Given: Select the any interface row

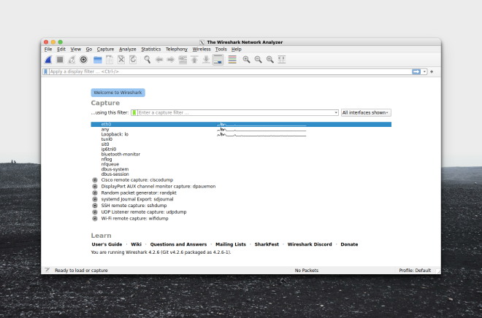Looking at the screenshot, I should [x=241, y=129].
